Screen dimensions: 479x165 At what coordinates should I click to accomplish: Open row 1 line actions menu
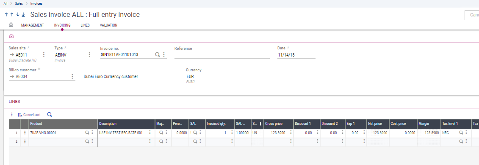(25, 133)
